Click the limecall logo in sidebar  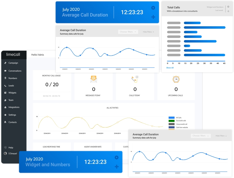(x=13, y=55)
